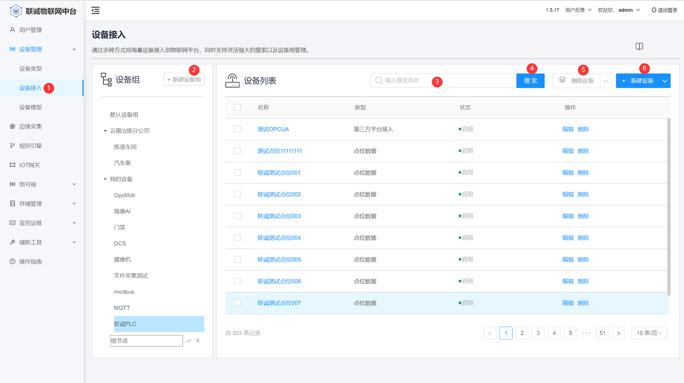Image resolution: width=684 pixels, height=383 pixels.
Task: Open the documentation book icon
Action: pyautogui.click(x=639, y=46)
